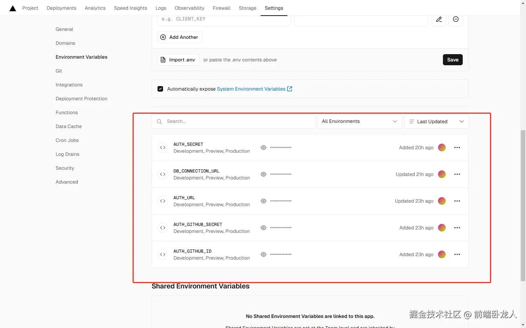
Task: Open the Observability tab
Action: click(x=189, y=8)
